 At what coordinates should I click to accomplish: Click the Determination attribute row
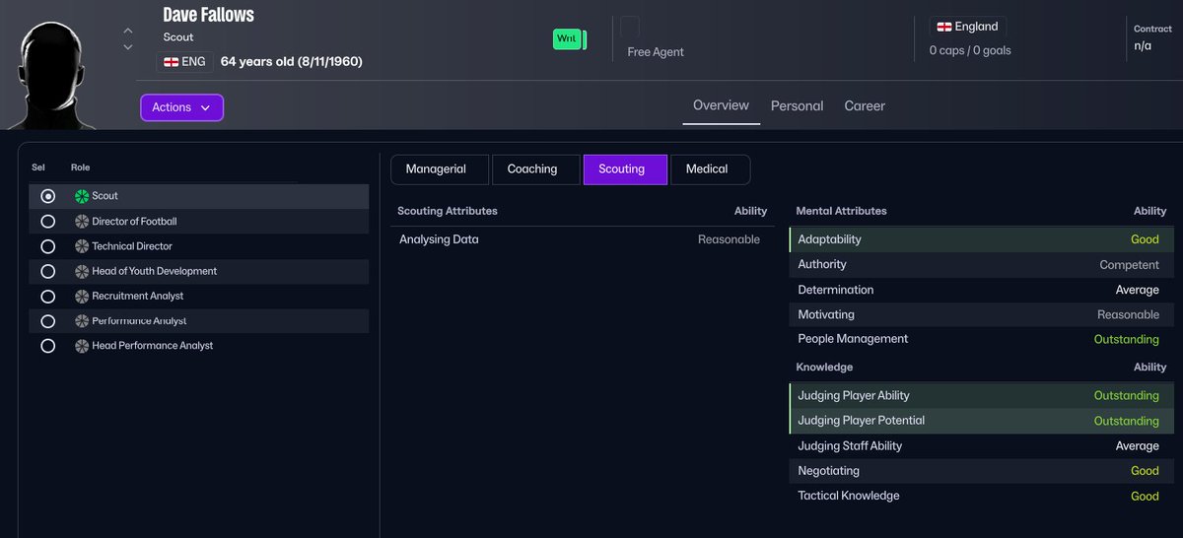point(981,290)
